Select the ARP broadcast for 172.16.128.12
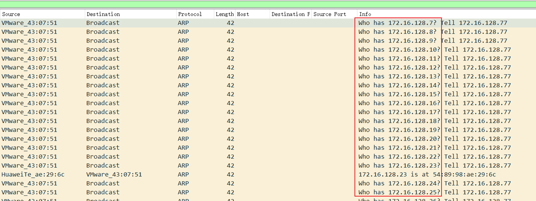This screenshot has height=201, width=536. [399, 67]
